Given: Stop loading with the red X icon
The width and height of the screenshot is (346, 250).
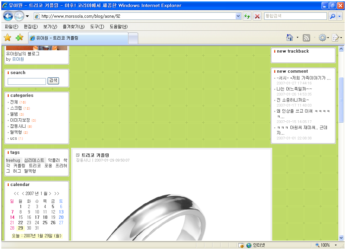Looking at the screenshot, I should (x=257, y=16).
